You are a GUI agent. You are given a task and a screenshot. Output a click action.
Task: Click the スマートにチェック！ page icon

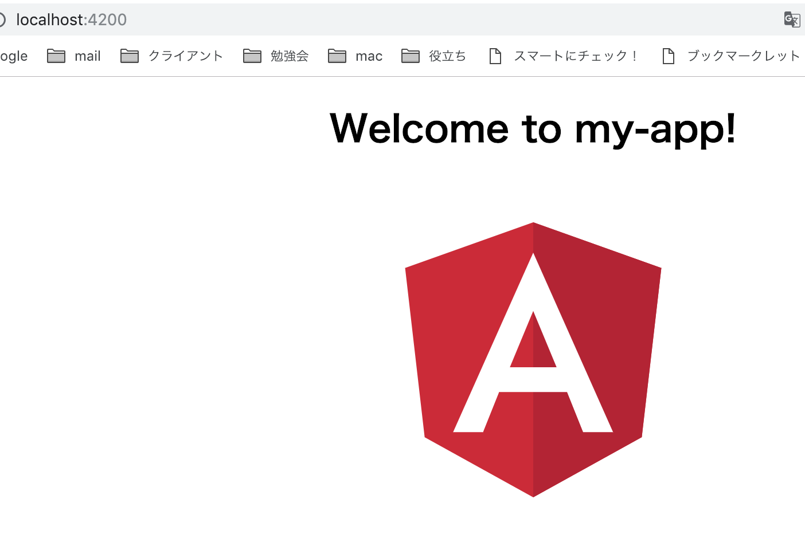pos(495,56)
